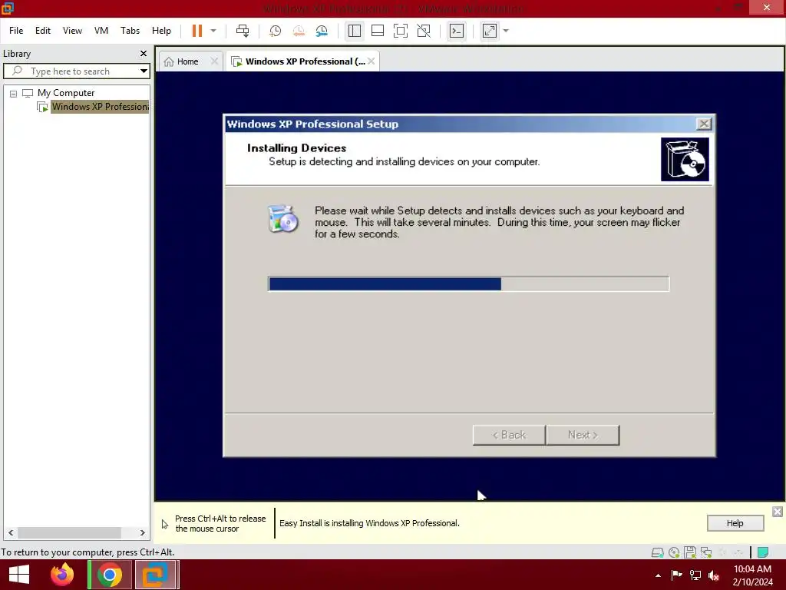Click the stretch guest display icon
The image size is (786, 590).
(x=489, y=31)
